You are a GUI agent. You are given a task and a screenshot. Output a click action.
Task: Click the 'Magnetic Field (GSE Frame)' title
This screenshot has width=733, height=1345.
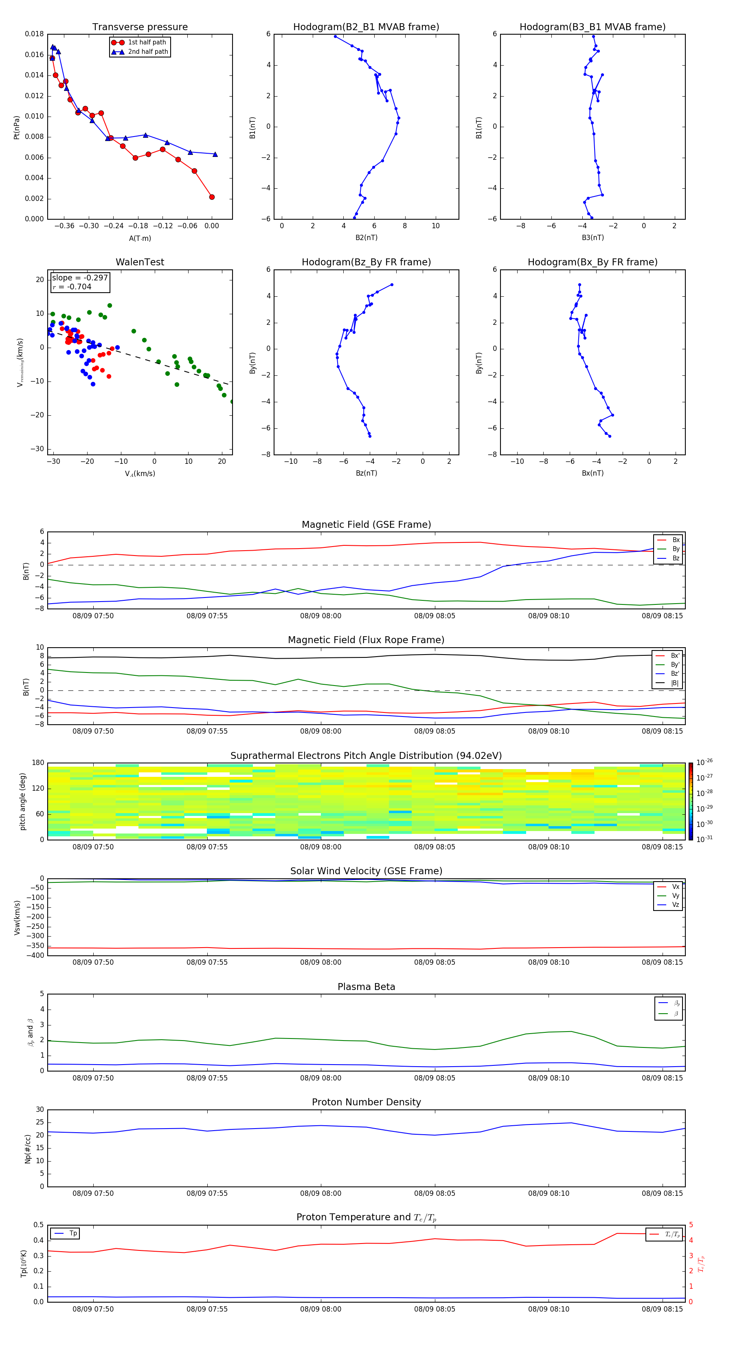pyautogui.click(x=366, y=525)
